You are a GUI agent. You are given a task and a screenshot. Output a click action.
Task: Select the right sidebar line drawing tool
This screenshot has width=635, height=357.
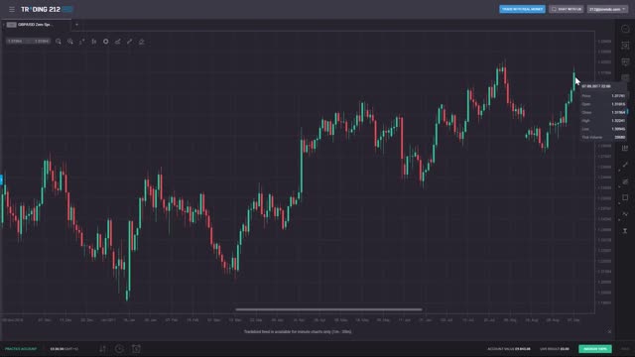pos(625,165)
